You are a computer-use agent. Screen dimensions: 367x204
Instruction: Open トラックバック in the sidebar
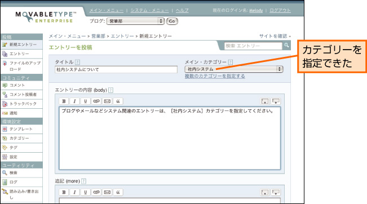coord(21,104)
